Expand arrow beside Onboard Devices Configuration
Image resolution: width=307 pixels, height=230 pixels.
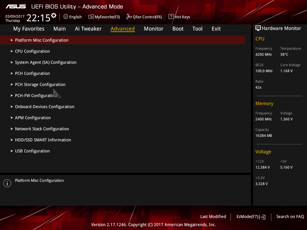(12, 107)
